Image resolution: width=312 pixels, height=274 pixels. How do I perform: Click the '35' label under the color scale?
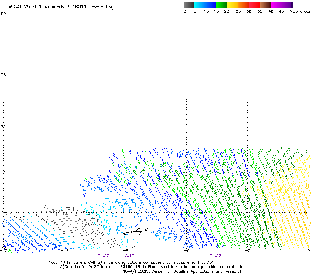[260, 11]
